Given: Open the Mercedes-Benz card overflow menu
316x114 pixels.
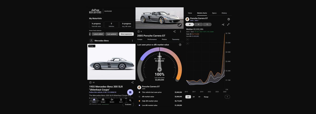Looking at the screenshot, I should [x=132, y=41].
